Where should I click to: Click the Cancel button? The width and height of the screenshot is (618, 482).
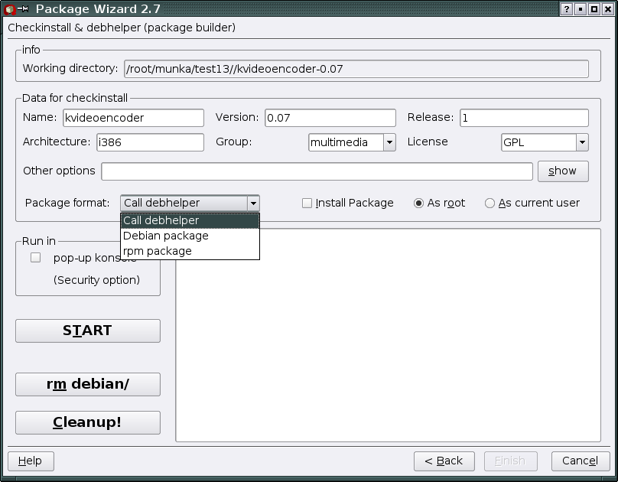tap(581, 461)
